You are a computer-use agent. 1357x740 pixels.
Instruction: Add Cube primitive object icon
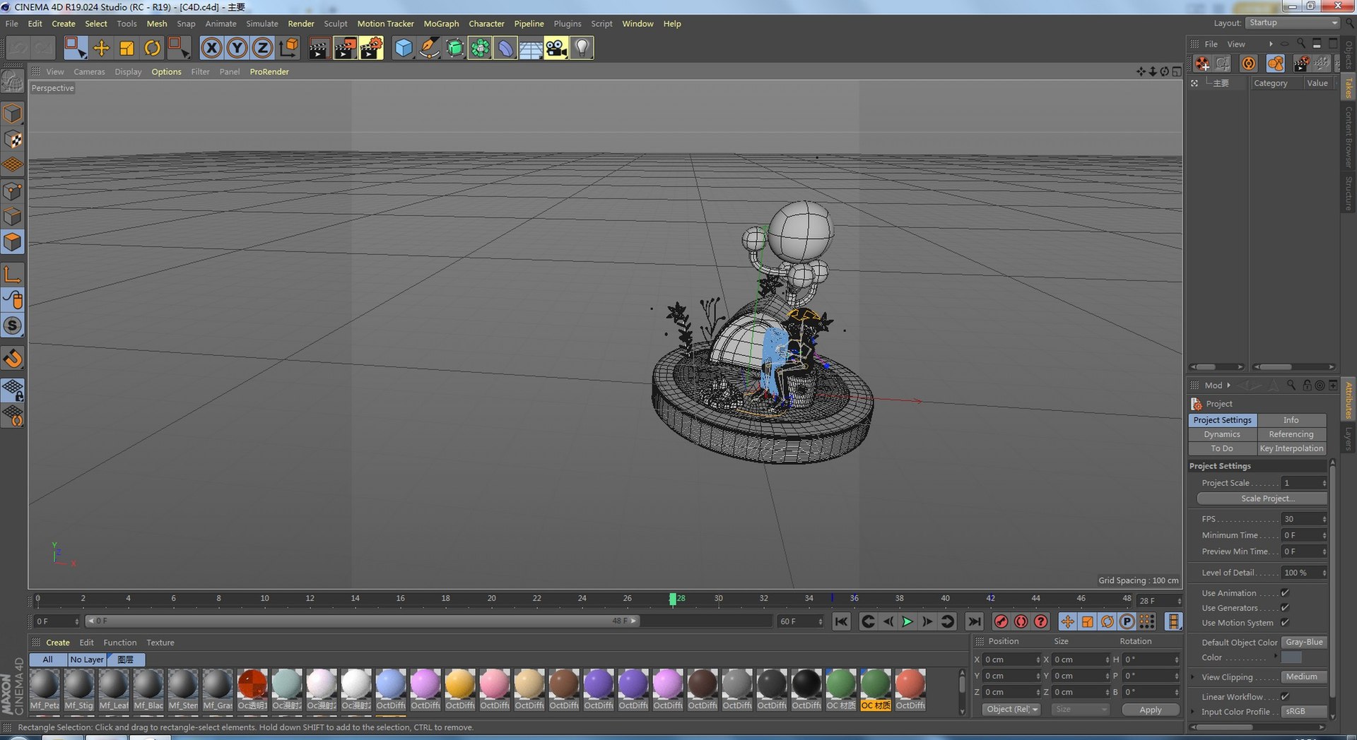[404, 48]
